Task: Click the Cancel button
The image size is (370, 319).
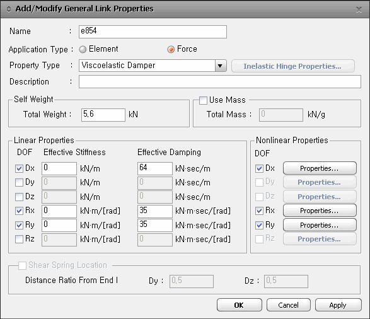Action: click(288, 305)
